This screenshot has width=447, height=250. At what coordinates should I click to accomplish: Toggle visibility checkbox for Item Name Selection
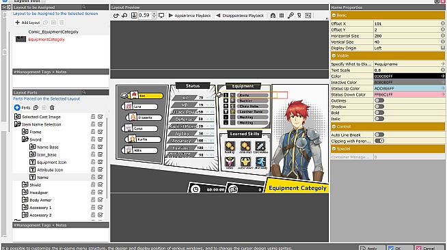click(100, 124)
